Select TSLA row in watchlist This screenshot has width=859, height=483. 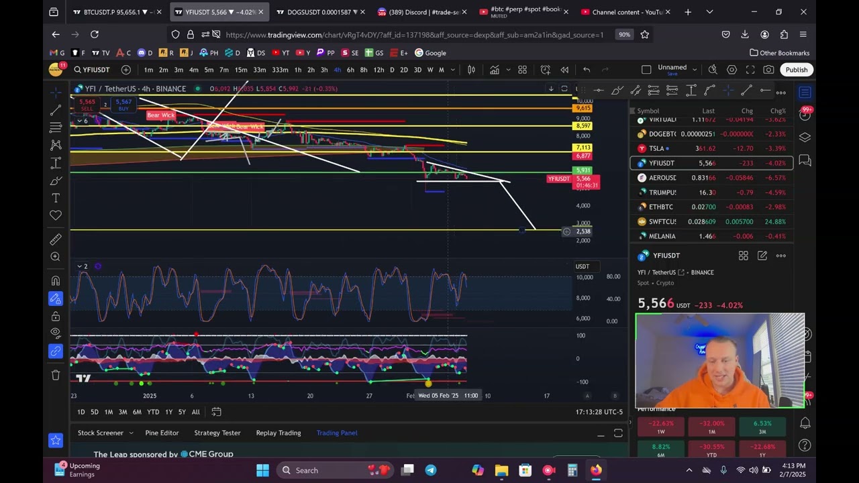[711, 149]
